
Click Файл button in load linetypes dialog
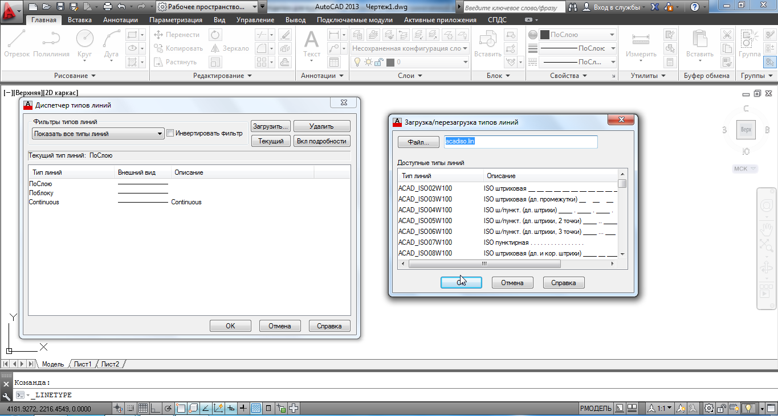point(418,142)
